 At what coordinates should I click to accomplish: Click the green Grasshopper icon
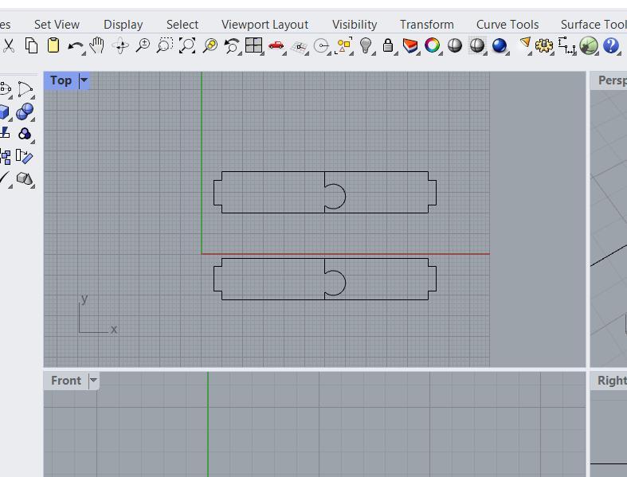[589, 45]
